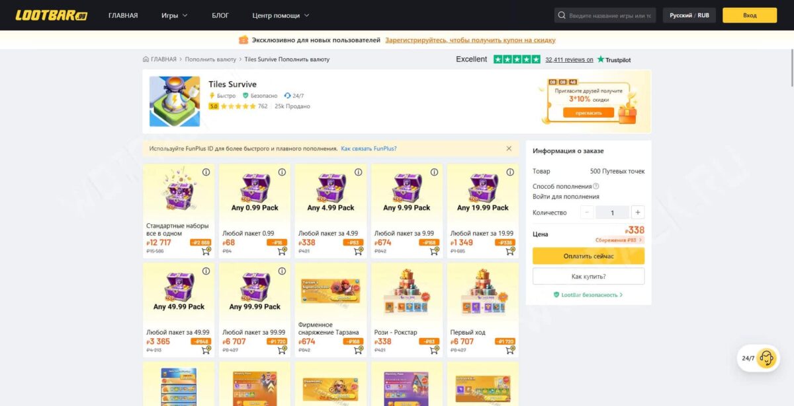Open the Как связать FunPlus? link

[x=369, y=149]
